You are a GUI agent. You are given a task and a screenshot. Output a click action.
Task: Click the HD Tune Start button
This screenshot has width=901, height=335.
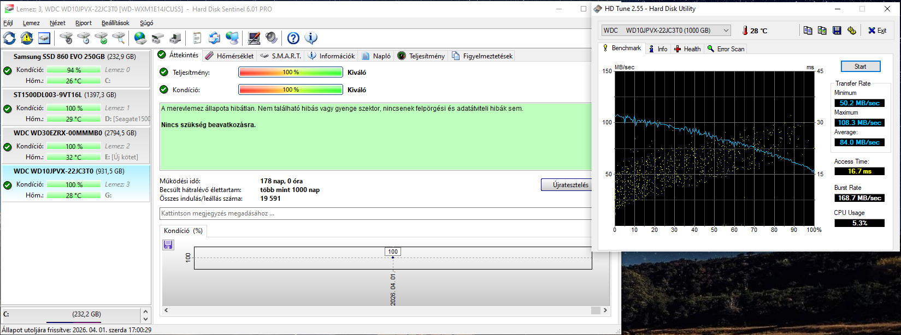[x=861, y=67]
